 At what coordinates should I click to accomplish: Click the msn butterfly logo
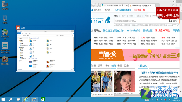101,20
